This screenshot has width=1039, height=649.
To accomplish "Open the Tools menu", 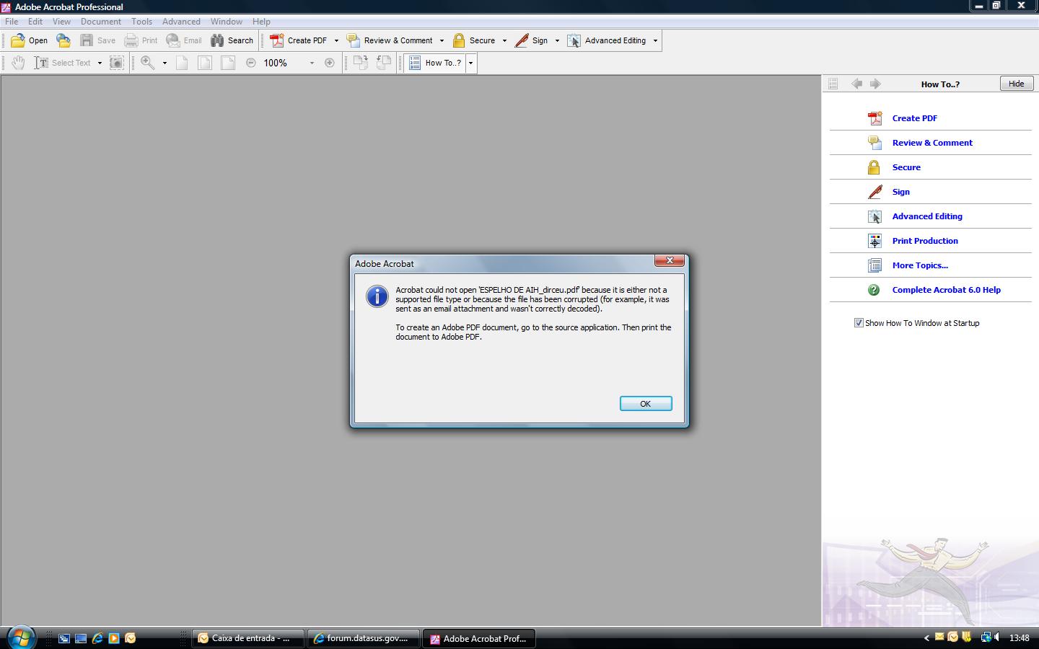I will [141, 22].
